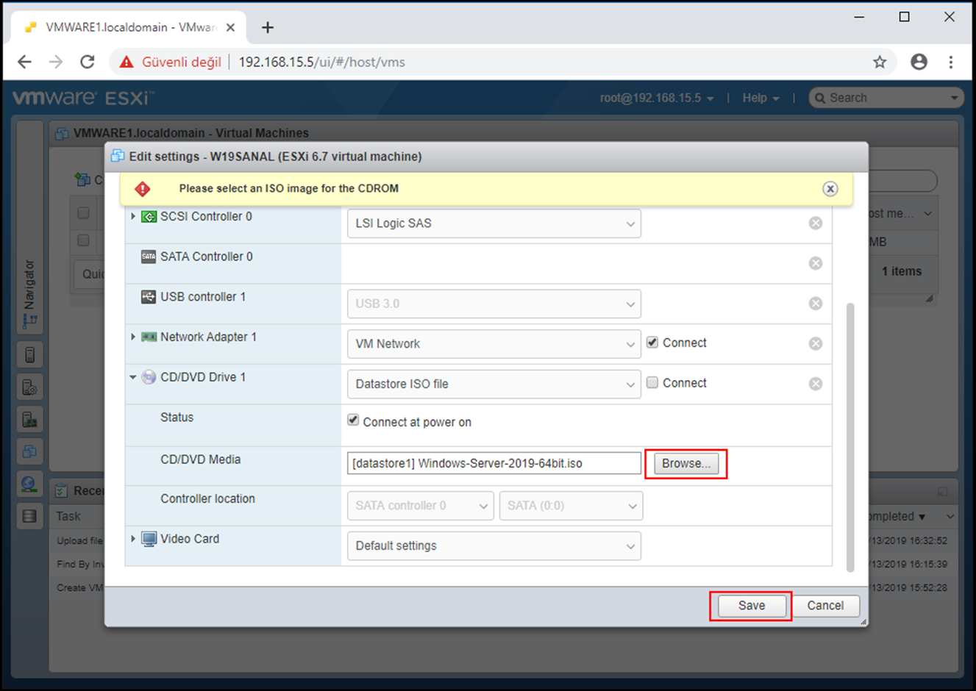Dismiss the ISO image warning banner

(830, 189)
